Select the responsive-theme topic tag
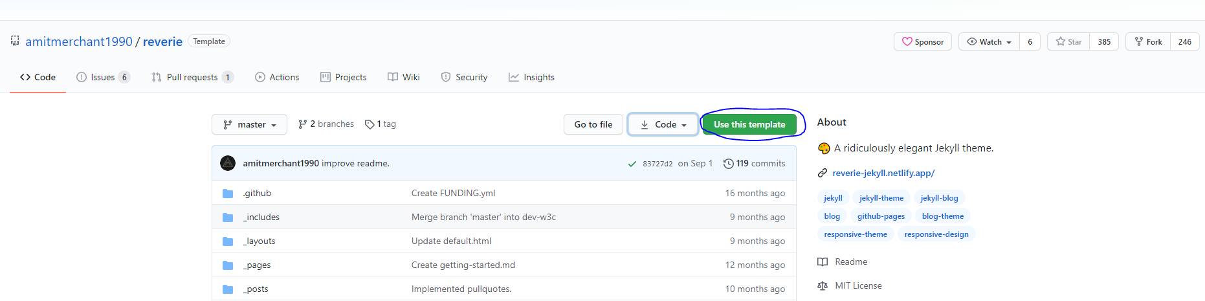Screen dimensions: 1205x301 (x=856, y=234)
